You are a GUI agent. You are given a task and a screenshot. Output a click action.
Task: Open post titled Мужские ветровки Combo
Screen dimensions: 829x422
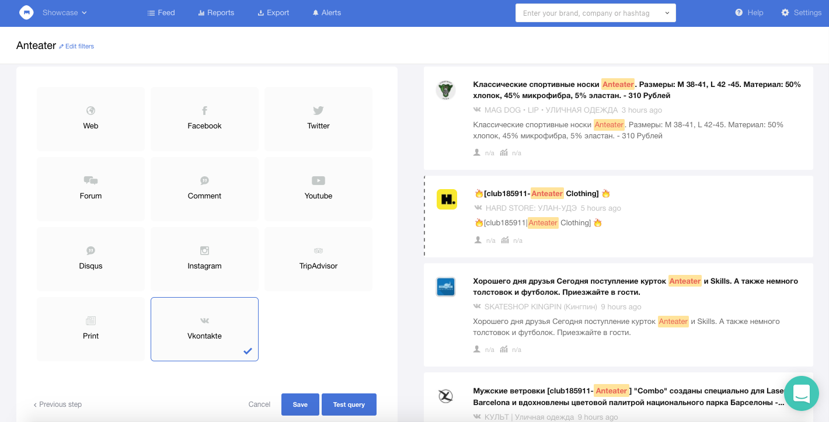tap(629, 396)
